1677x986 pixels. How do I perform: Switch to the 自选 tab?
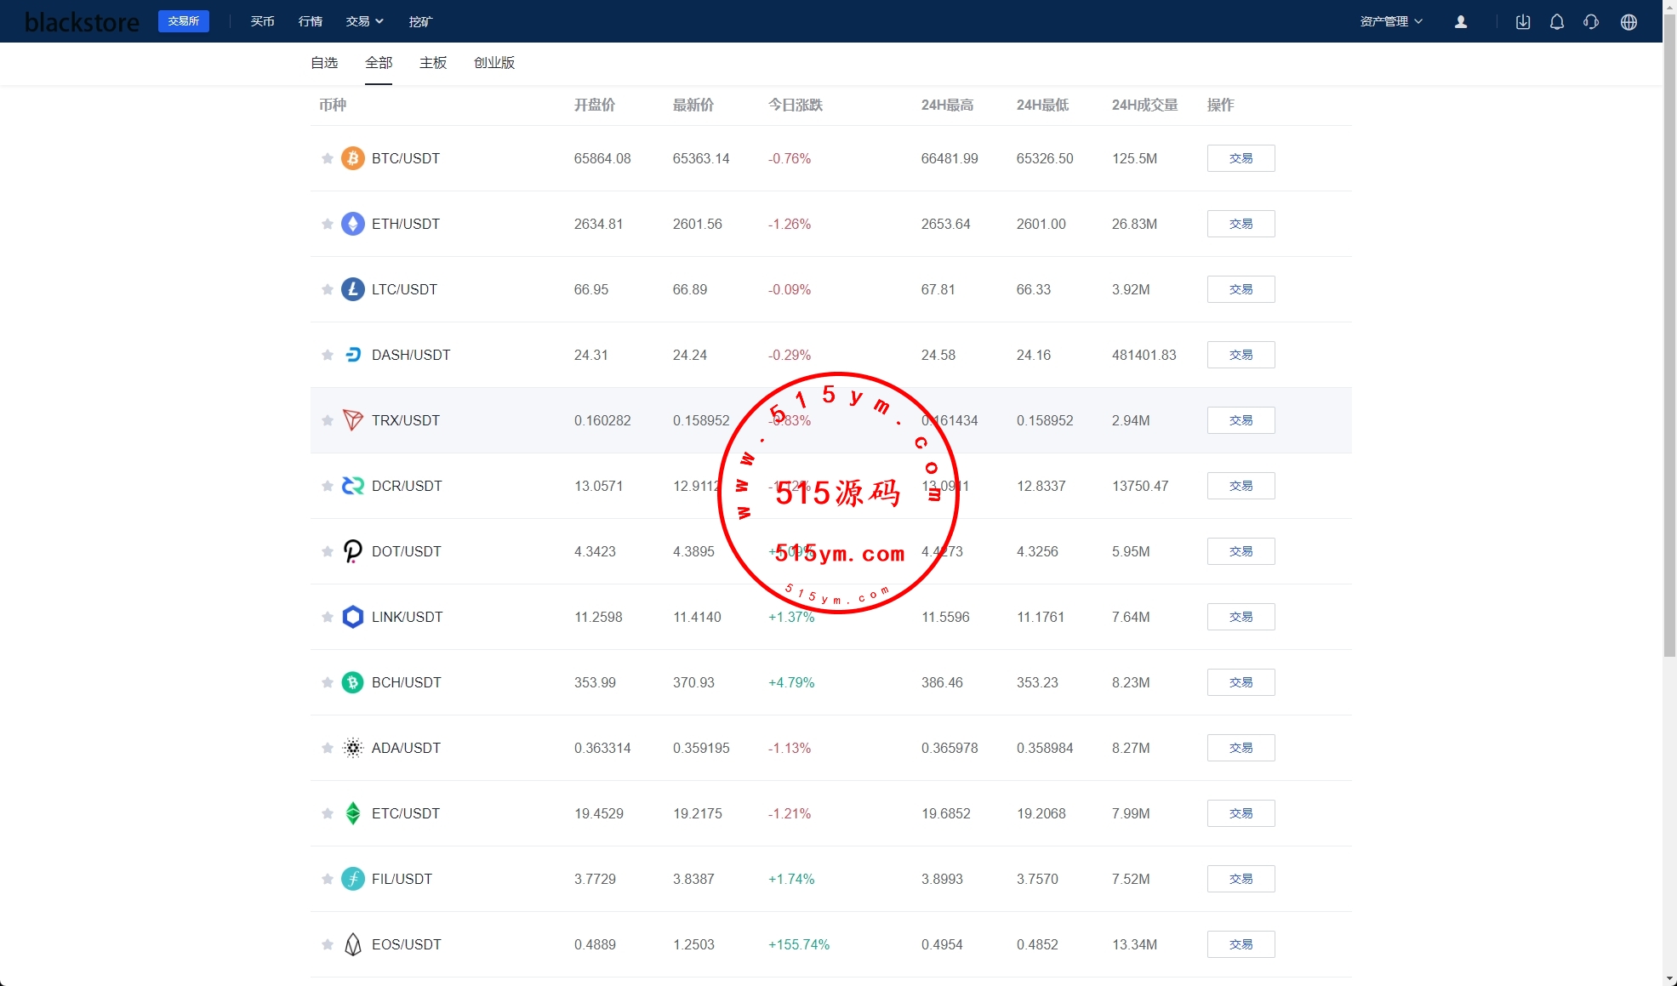[x=324, y=63]
